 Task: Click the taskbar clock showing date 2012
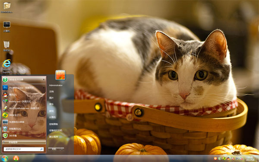pyautogui.click(x=250, y=159)
